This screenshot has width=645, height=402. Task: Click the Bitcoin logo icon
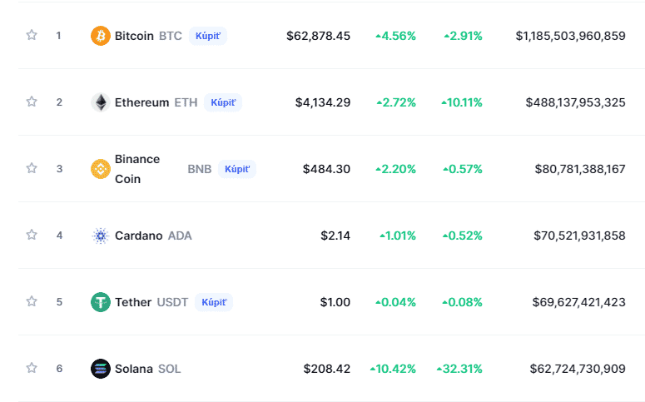pos(100,36)
